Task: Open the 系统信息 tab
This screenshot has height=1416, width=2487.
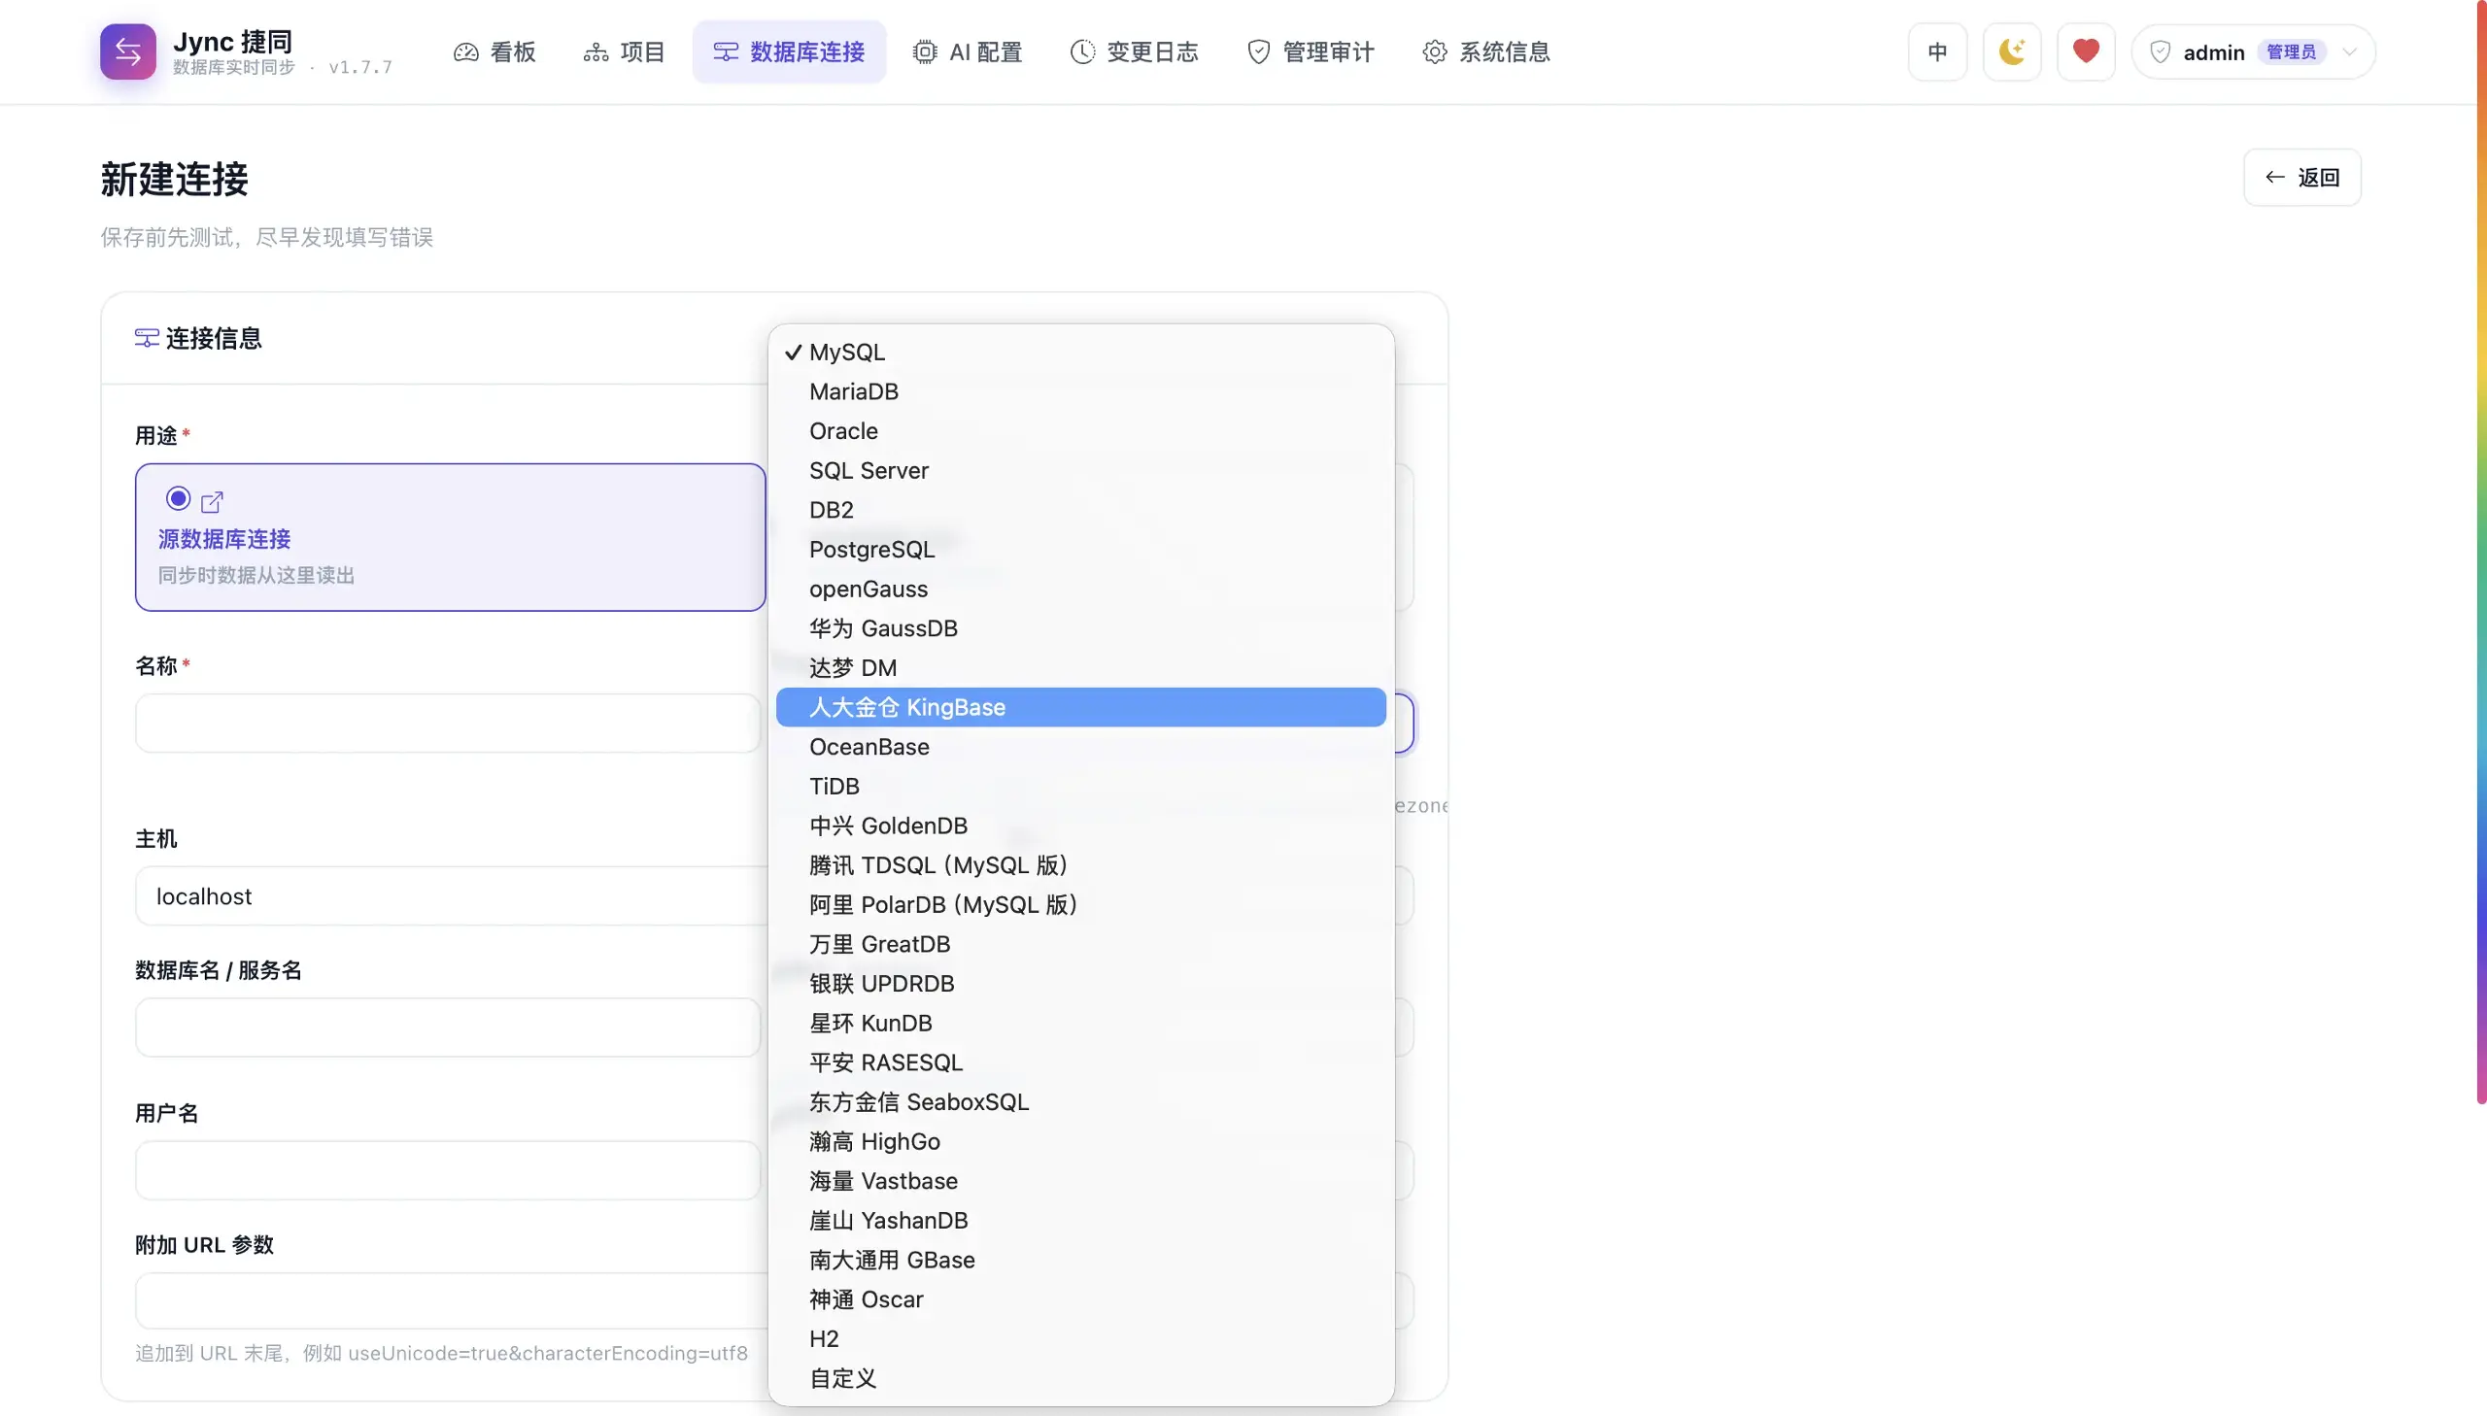Action: [1486, 51]
